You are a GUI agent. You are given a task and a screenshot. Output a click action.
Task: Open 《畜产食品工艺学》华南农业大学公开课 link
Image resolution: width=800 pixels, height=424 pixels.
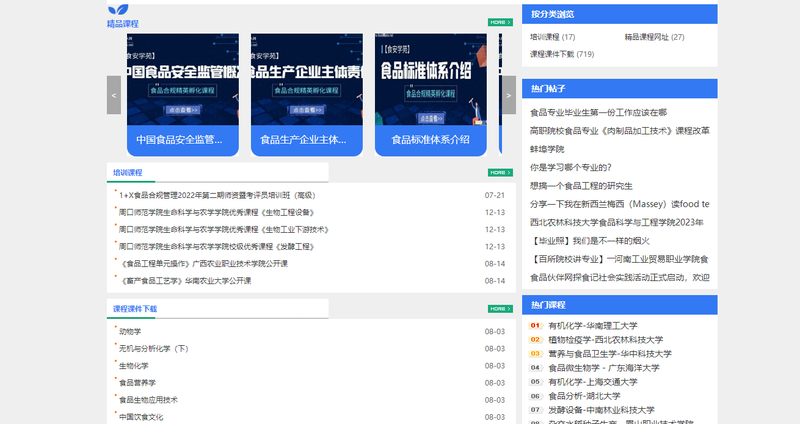coord(186,281)
